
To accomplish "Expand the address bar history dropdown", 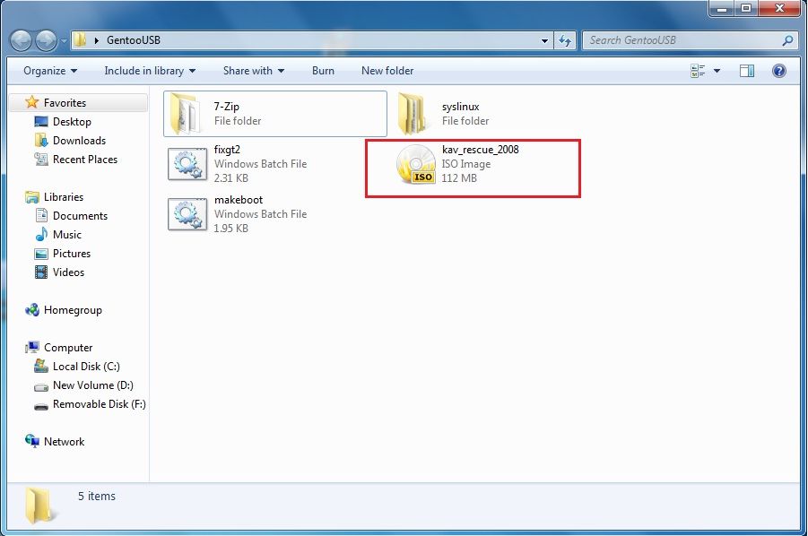I will pos(544,40).
